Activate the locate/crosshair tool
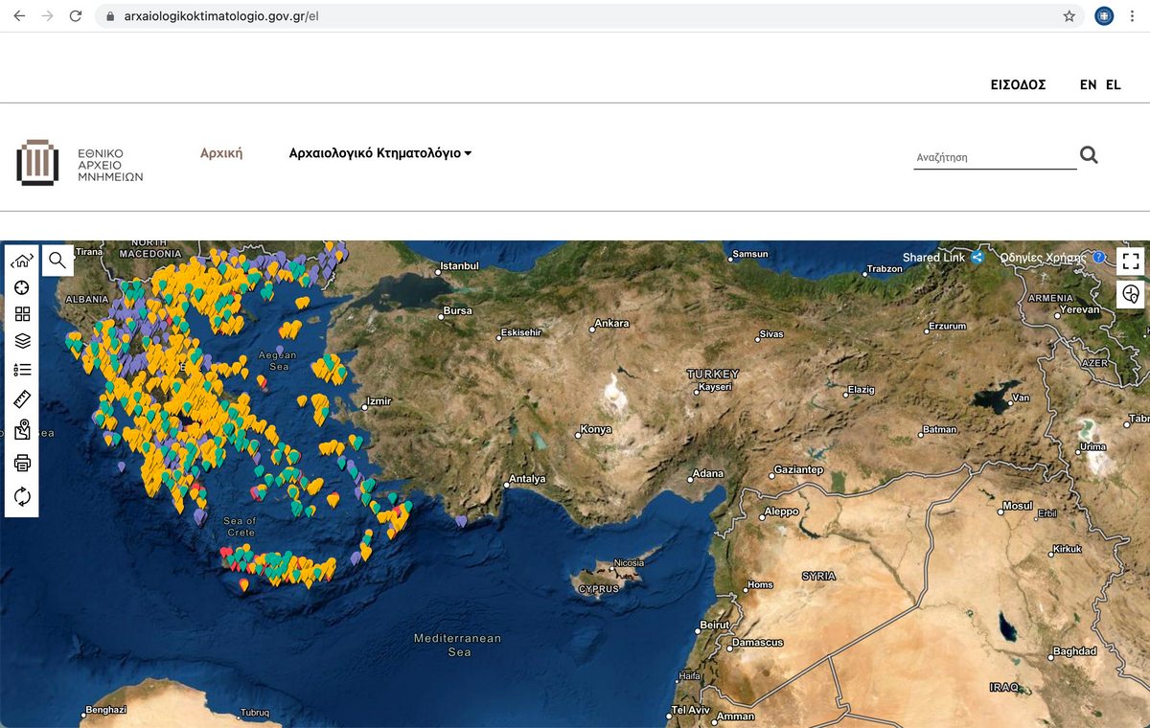 click(x=22, y=287)
